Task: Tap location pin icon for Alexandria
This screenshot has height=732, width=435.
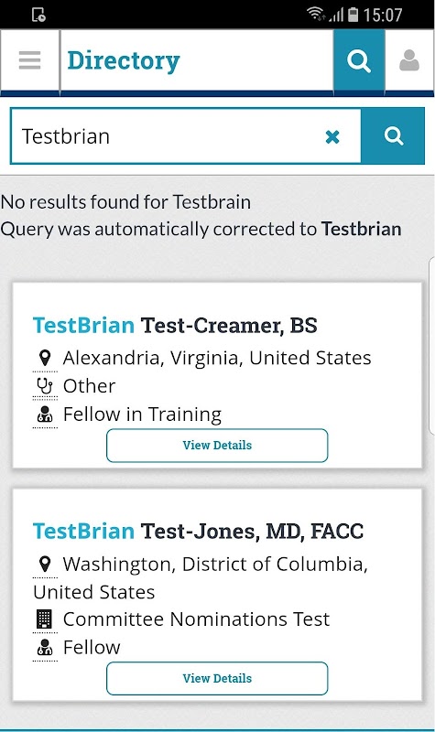Action: pyautogui.click(x=45, y=358)
